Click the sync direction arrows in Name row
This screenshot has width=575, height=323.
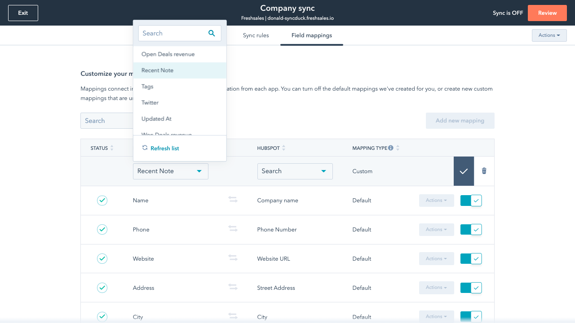point(233,200)
